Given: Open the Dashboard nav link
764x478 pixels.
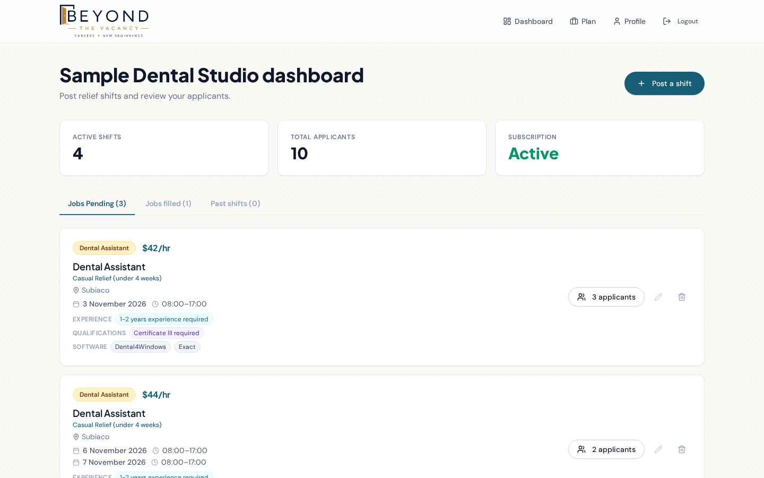Looking at the screenshot, I should (528, 21).
